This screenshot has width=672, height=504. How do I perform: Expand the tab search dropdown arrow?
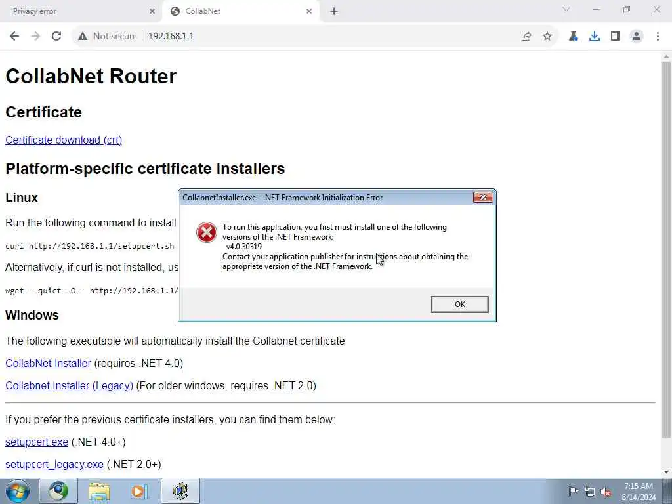(x=566, y=9)
